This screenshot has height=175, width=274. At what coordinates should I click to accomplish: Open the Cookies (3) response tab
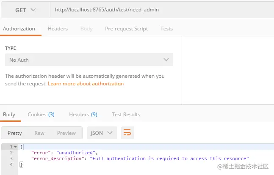pos(41,115)
